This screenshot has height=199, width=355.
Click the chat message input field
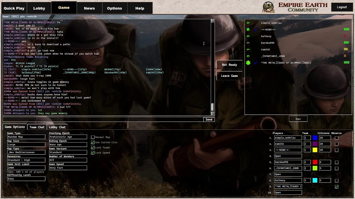click(103, 119)
